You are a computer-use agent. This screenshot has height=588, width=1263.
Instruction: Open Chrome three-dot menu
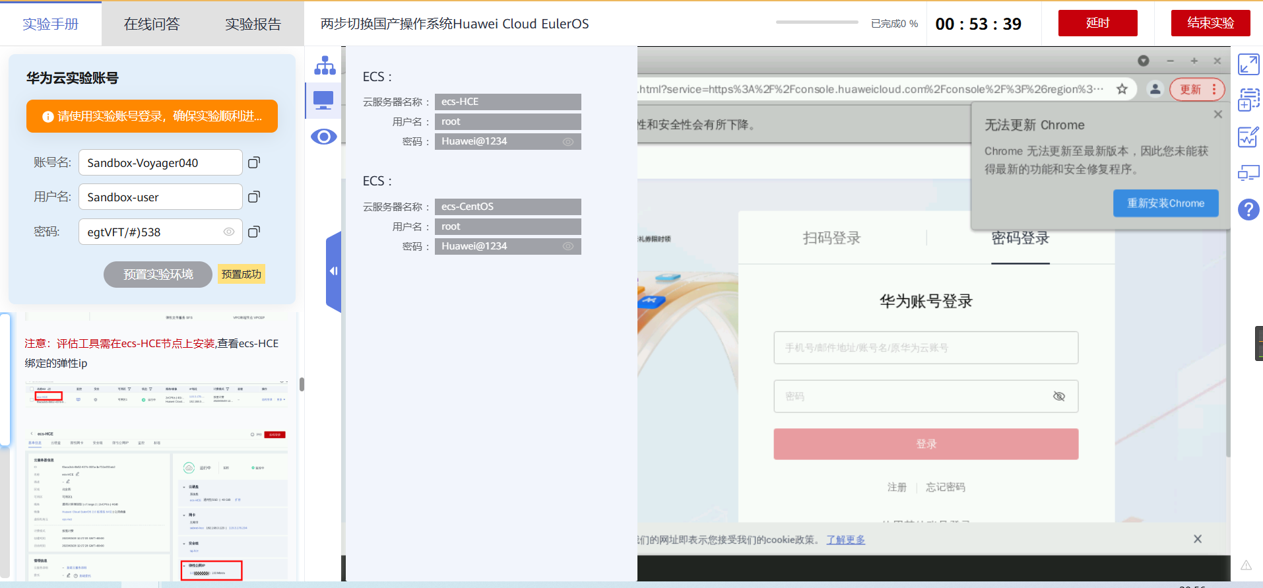click(x=1214, y=89)
